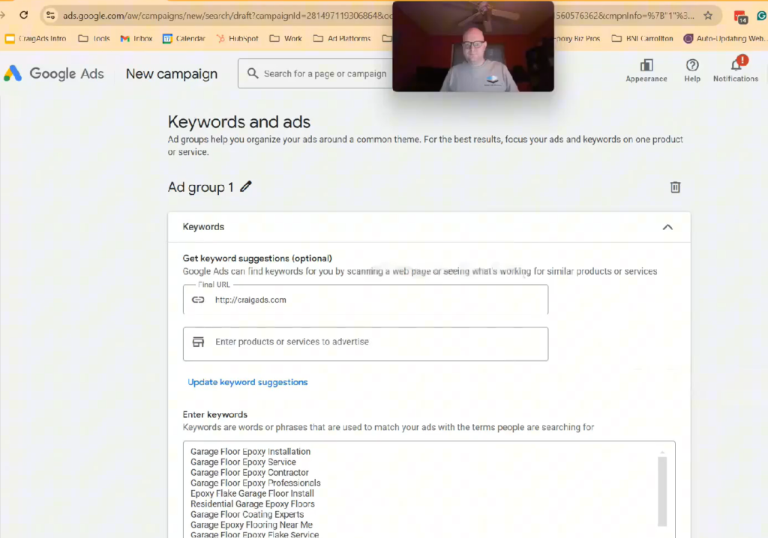Open the Tools bookmarks folder
Screen dimensions: 768x538
point(94,38)
